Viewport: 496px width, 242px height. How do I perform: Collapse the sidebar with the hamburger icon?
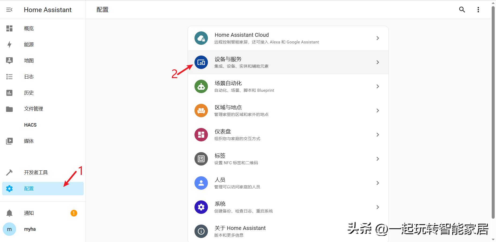pos(9,9)
